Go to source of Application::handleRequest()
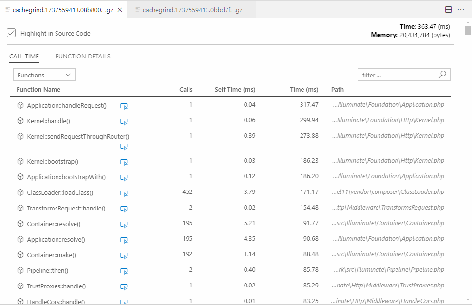Viewport: 472px width, 305px height. point(124,106)
